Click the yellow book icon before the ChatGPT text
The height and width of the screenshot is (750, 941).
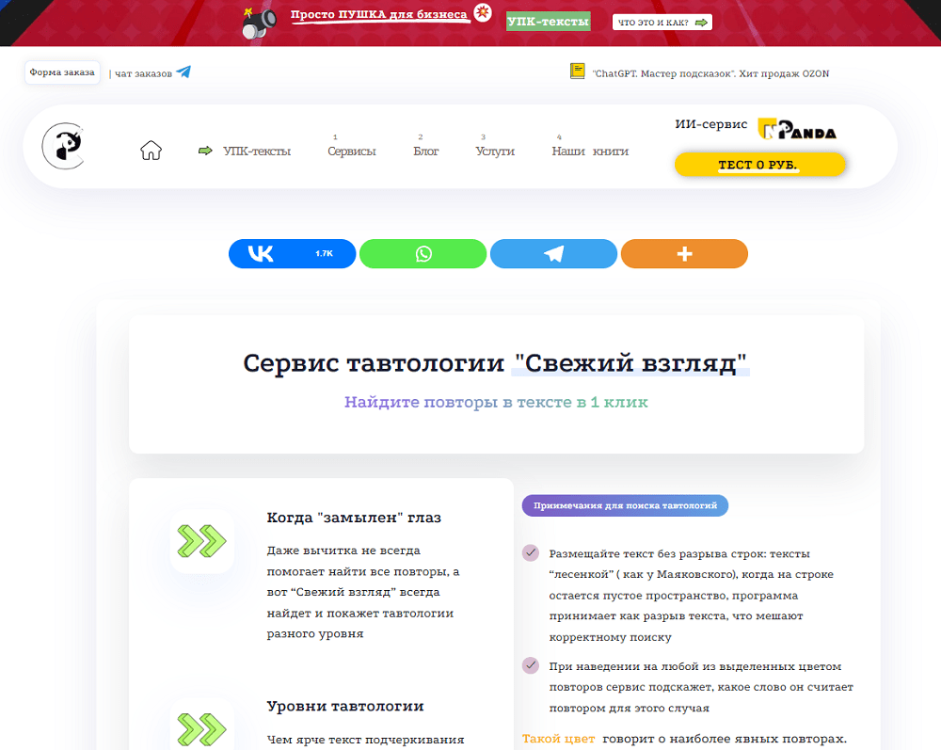click(577, 70)
